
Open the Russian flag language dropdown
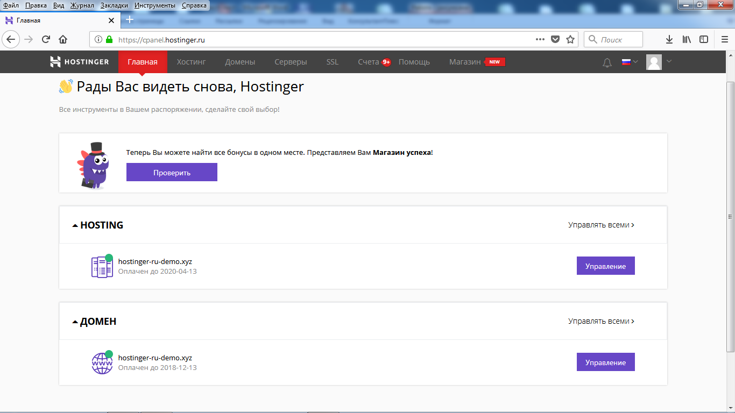pyautogui.click(x=630, y=62)
